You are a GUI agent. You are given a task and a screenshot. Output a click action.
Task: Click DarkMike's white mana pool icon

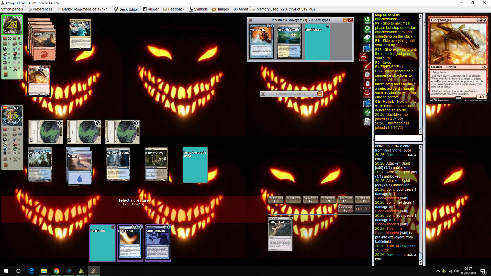point(5,144)
